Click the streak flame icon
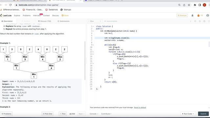210x118 pixels. click(x=199, y=15)
